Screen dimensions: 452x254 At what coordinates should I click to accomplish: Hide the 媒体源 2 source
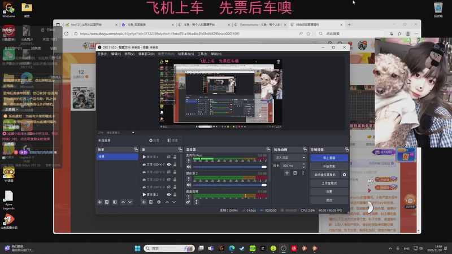[168, 194]
